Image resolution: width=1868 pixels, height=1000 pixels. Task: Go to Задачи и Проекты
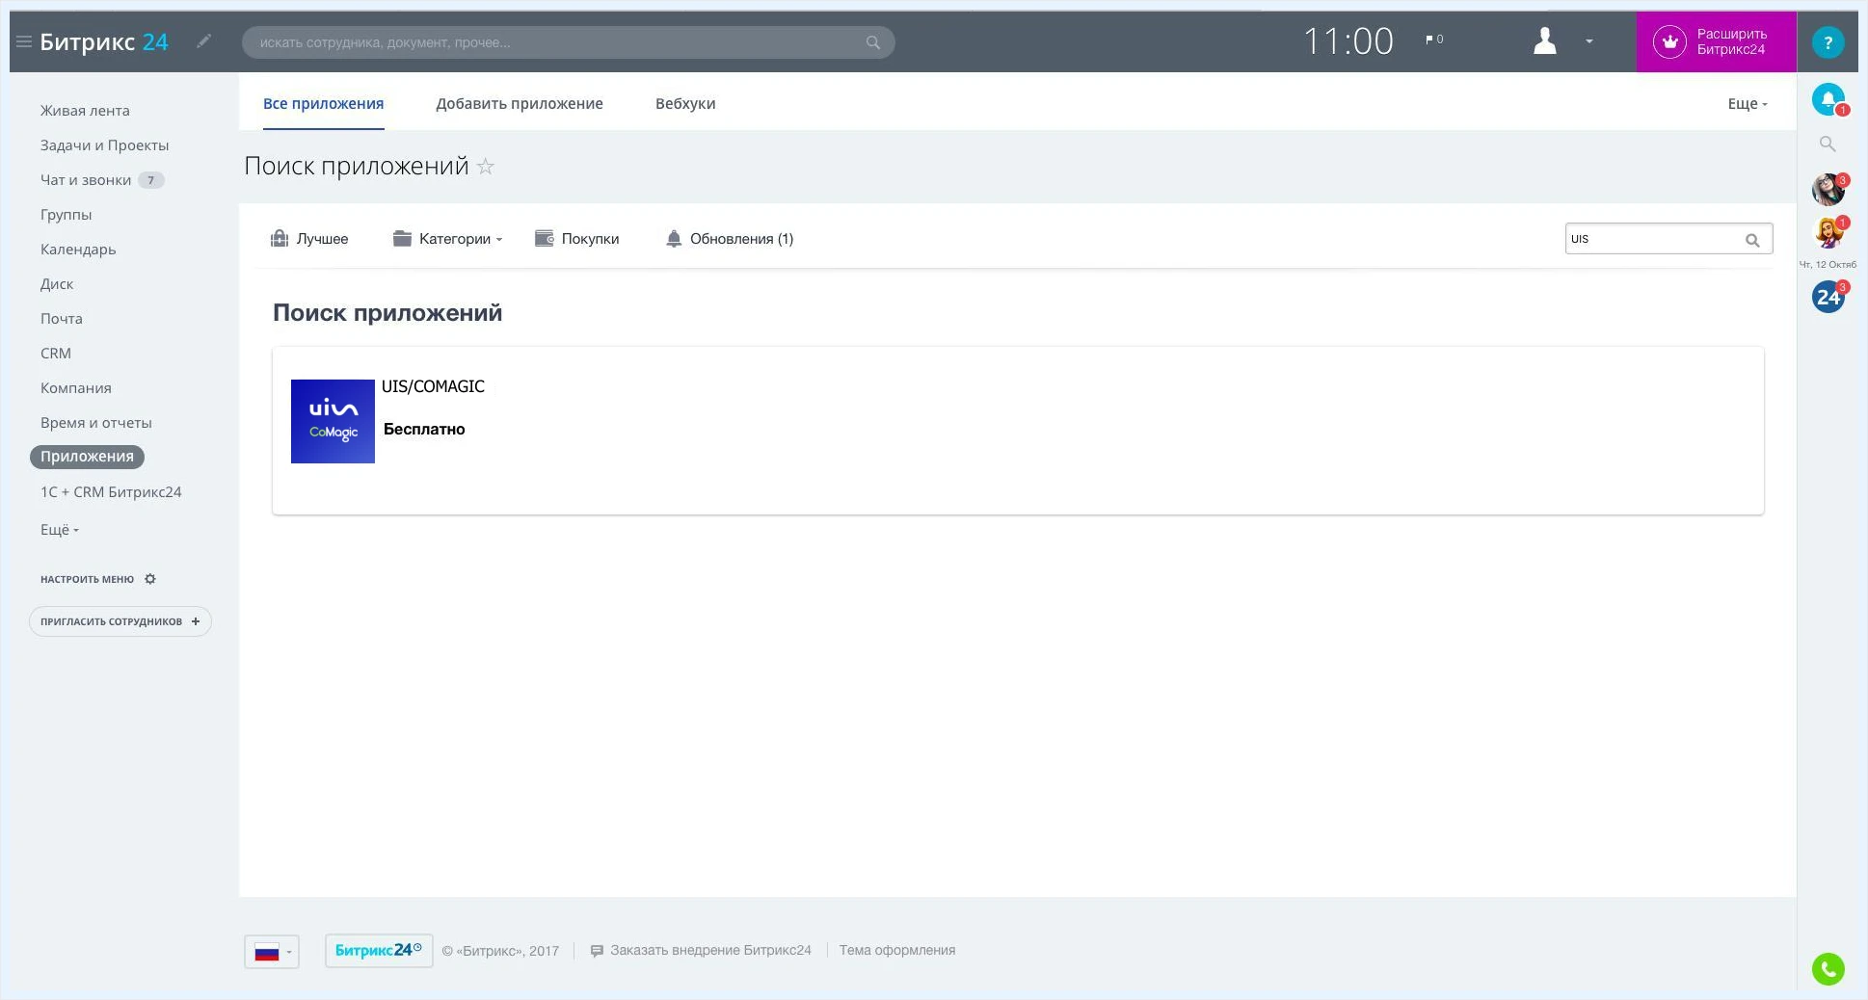104,145
